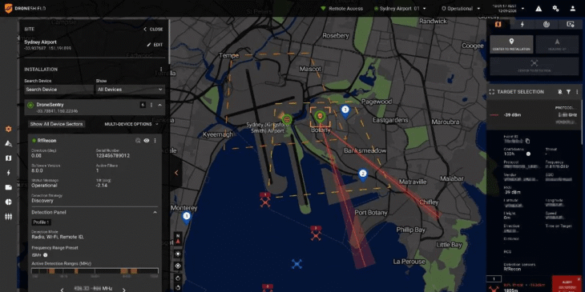Switch to lightning tab in right panel
The image size is (585, 292).
pyautogui.click(x=522, y=24)
